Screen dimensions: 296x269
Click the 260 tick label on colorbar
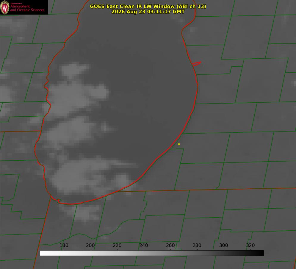(x=170, y=245)
